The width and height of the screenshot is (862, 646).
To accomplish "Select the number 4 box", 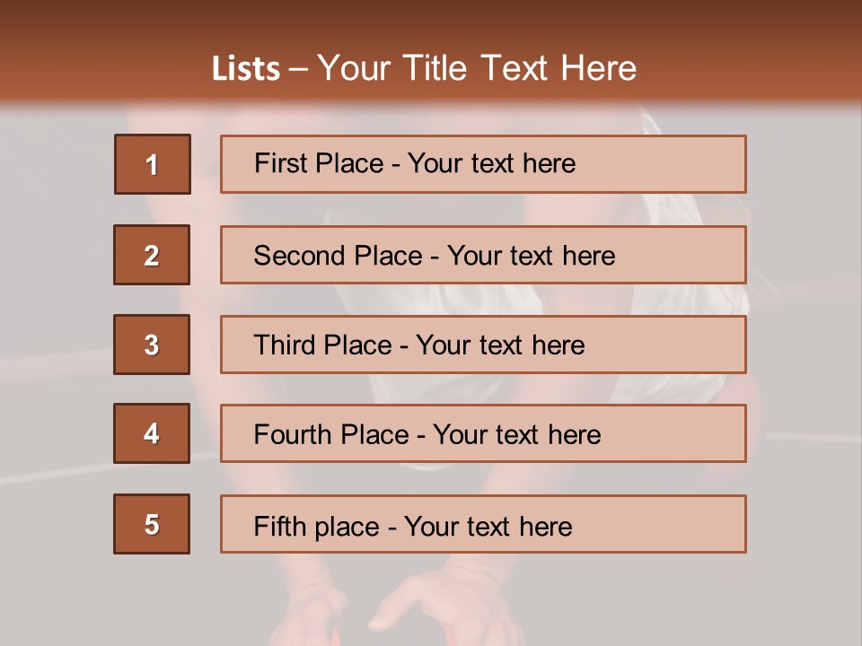I will (x=152, y=433).
